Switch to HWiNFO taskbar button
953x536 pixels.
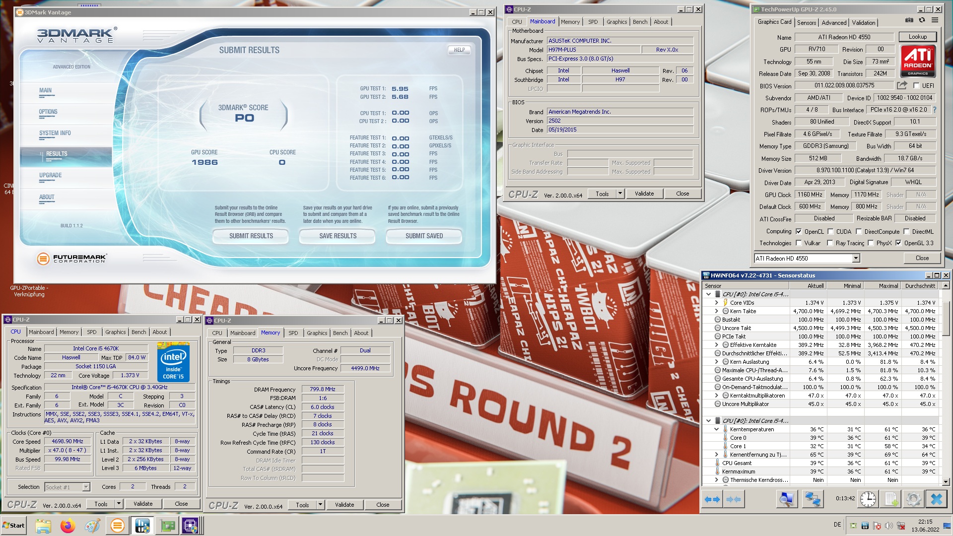click(x=142, y=526)
